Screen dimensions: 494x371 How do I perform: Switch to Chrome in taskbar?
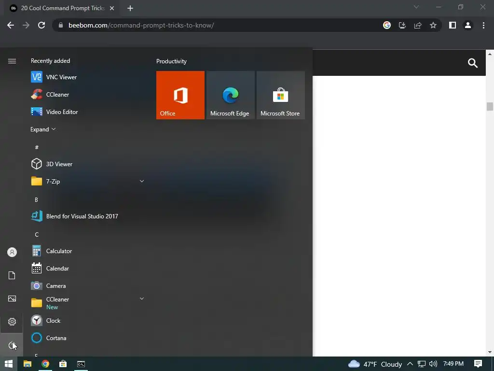coord(45,364)
